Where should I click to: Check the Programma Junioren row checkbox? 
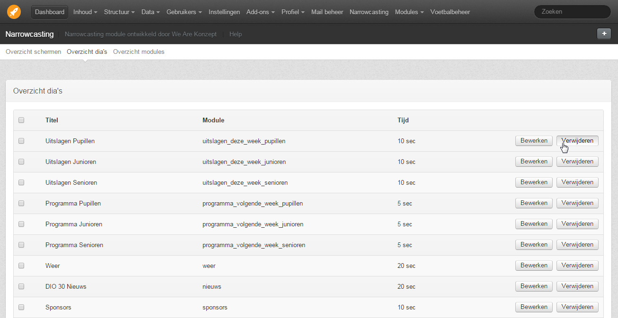coord(21,224)
